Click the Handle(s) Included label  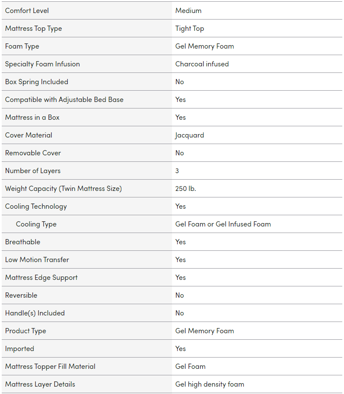click(35, 313)
